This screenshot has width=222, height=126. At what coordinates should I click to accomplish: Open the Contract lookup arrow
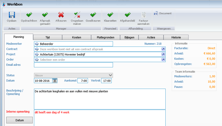pos(163,49)
